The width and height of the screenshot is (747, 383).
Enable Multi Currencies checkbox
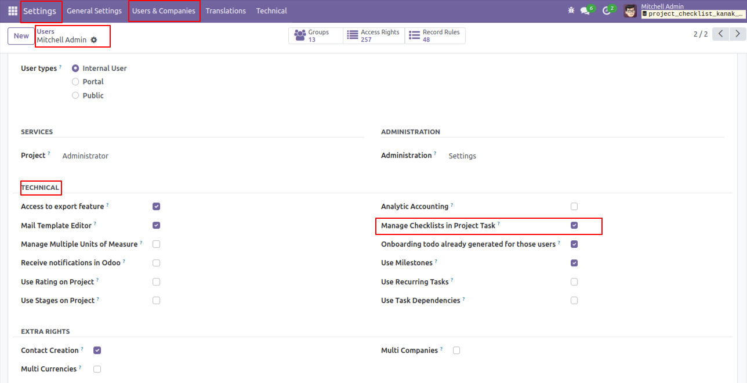pos(97,369)
